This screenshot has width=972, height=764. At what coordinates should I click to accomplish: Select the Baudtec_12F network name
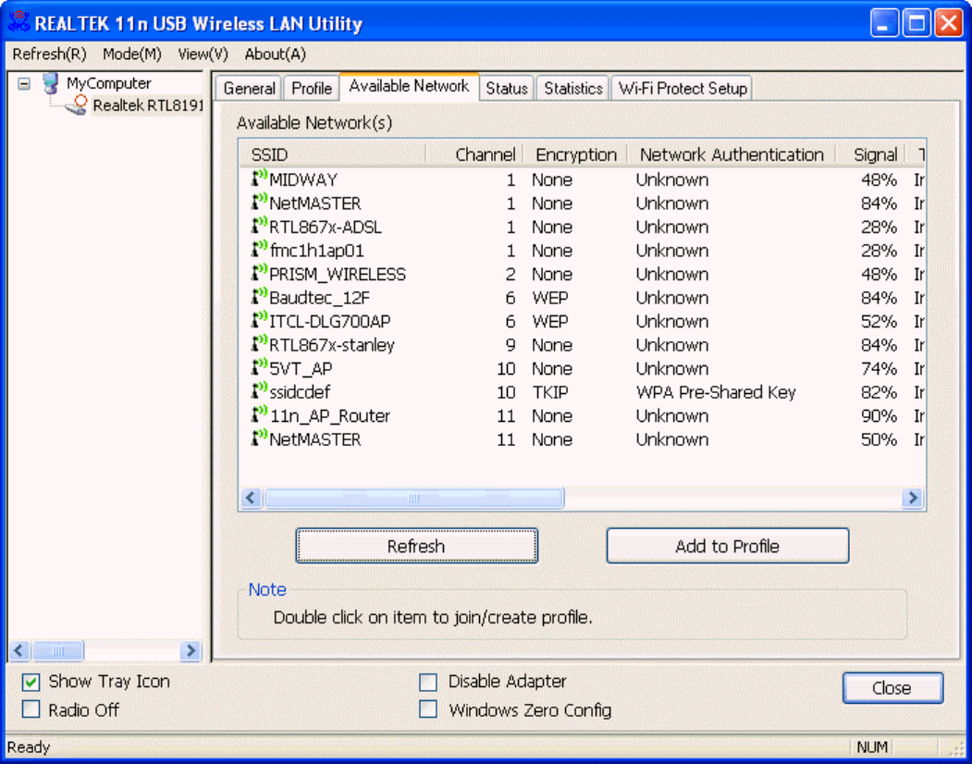pyautogui.click(x=319, y=298)
